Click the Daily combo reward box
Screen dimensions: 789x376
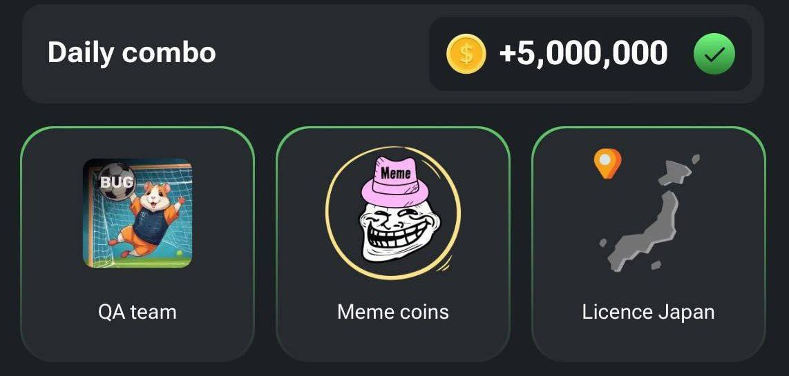(x=590, y=54)
